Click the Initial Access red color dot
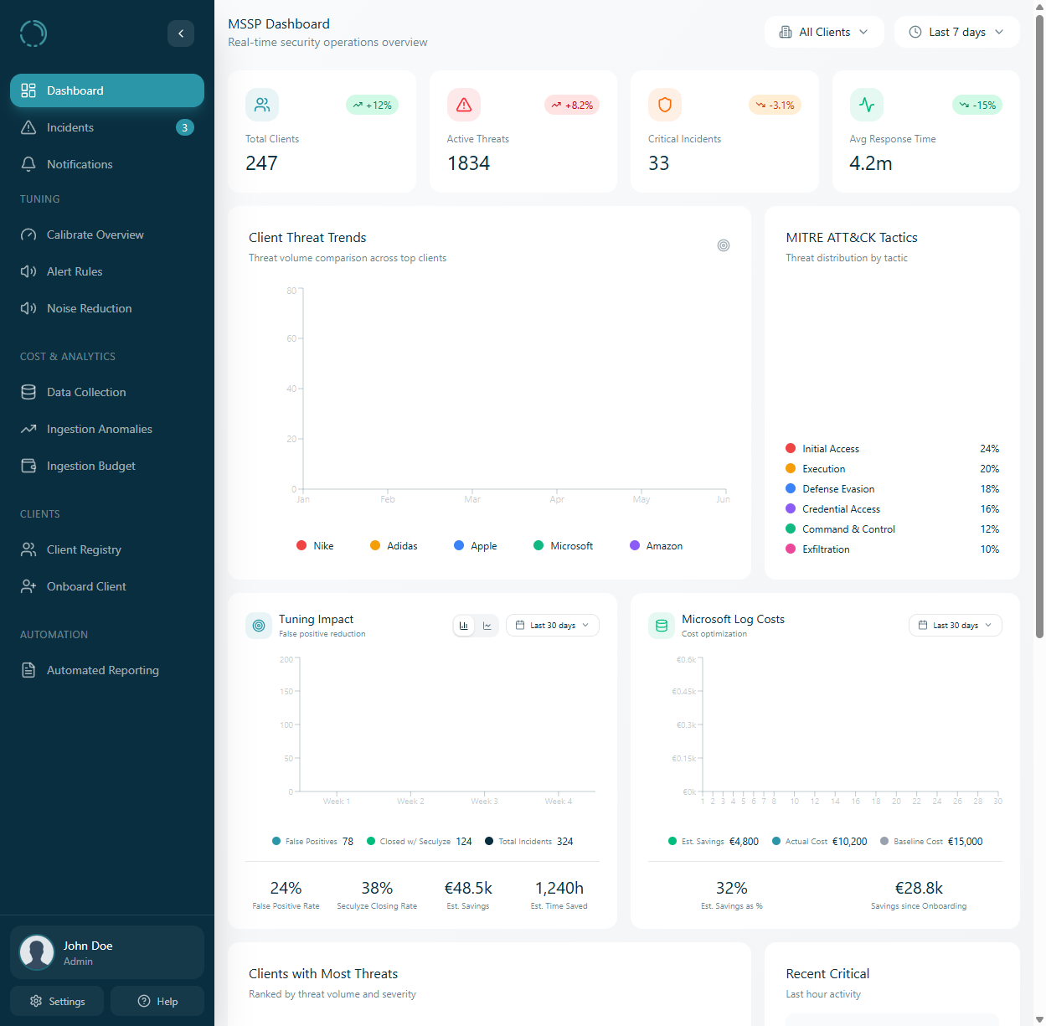The width and height of the screenshot is (1046, 1026). point(791,448)
